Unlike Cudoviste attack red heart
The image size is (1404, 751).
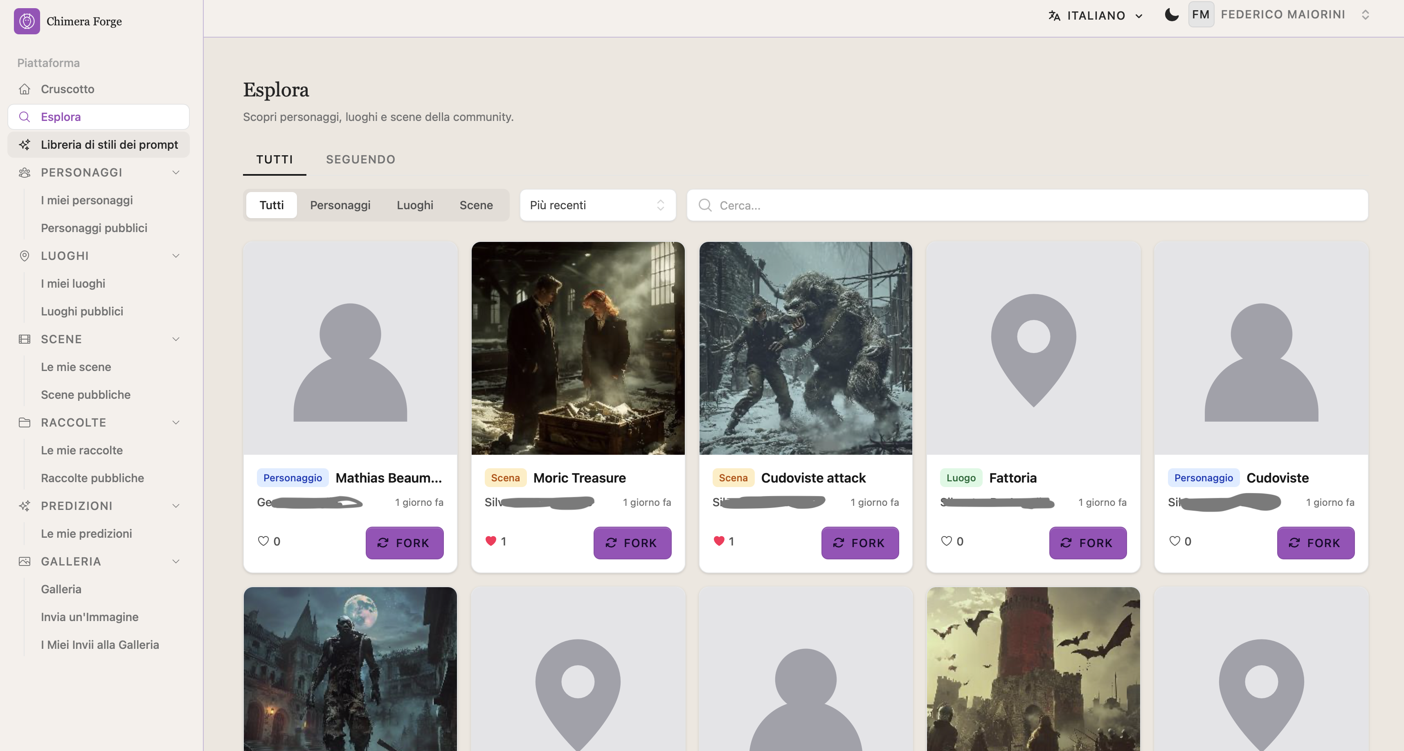point(719,541)
